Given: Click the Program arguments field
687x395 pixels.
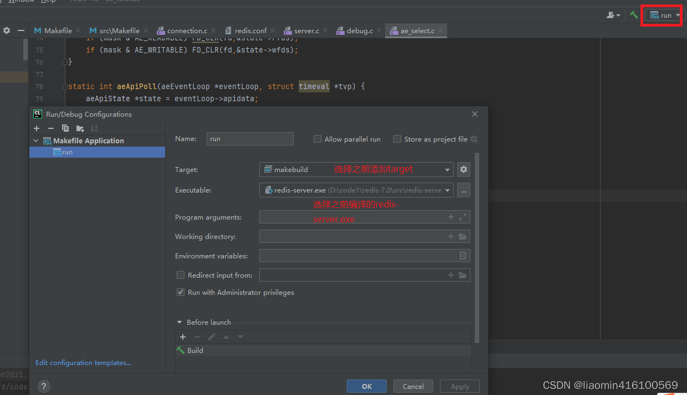Looking at the screenshot, I should coord(365,217).
